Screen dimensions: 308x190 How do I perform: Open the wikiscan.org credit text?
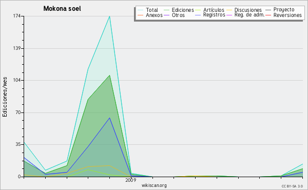click(154, 185)
